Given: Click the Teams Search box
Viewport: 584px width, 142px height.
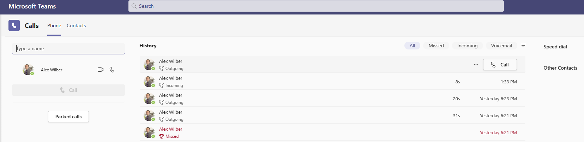Looking at the screenshot, I should point(316,6).
